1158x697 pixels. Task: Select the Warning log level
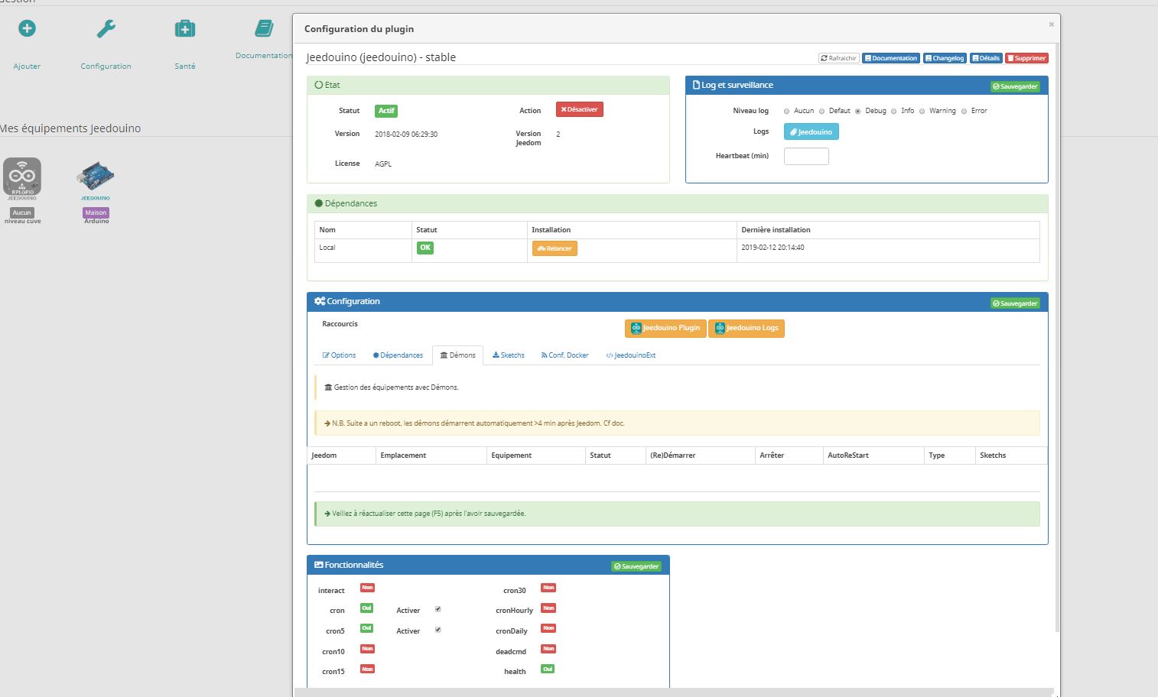tap(922, 112)
